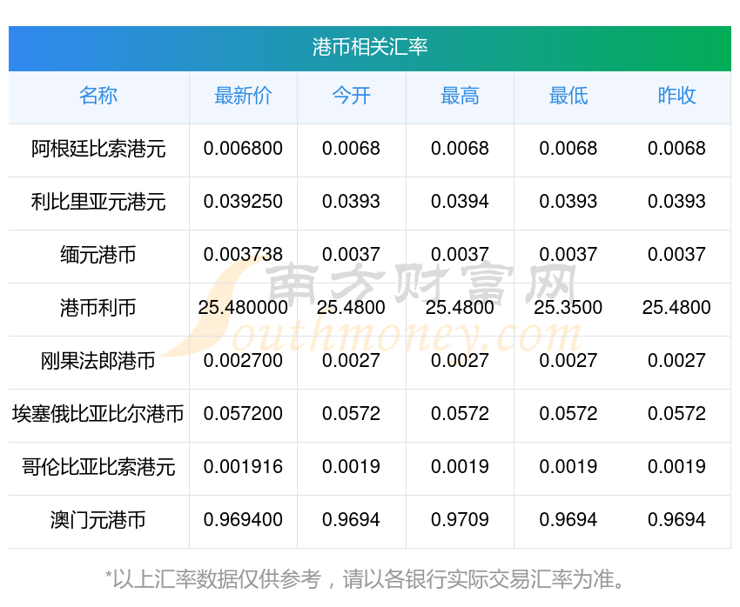
Task: Select the 今开 column header
Action: [x=351, y=96]
